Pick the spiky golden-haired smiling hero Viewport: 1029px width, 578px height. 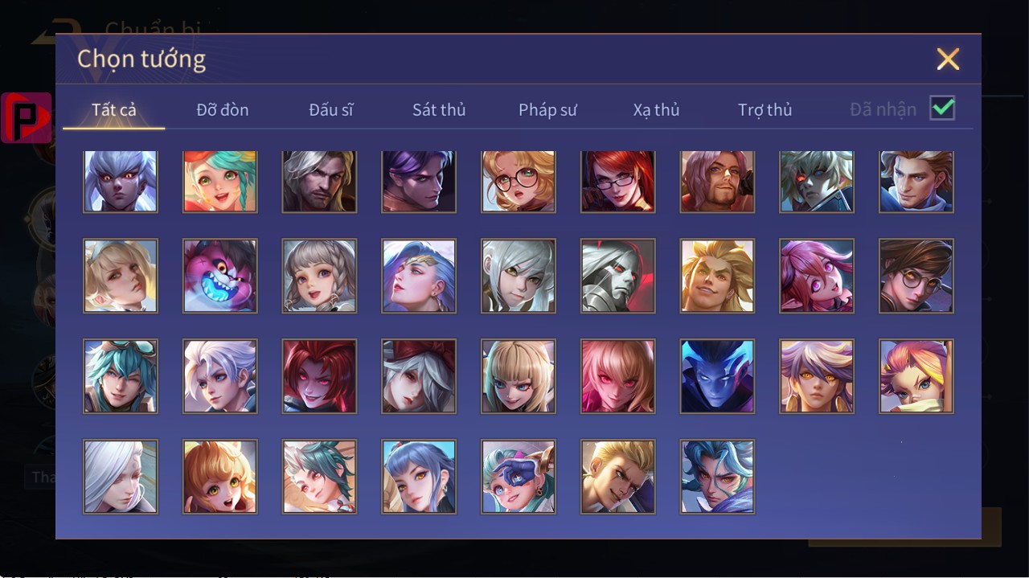[x=717, y=276]
